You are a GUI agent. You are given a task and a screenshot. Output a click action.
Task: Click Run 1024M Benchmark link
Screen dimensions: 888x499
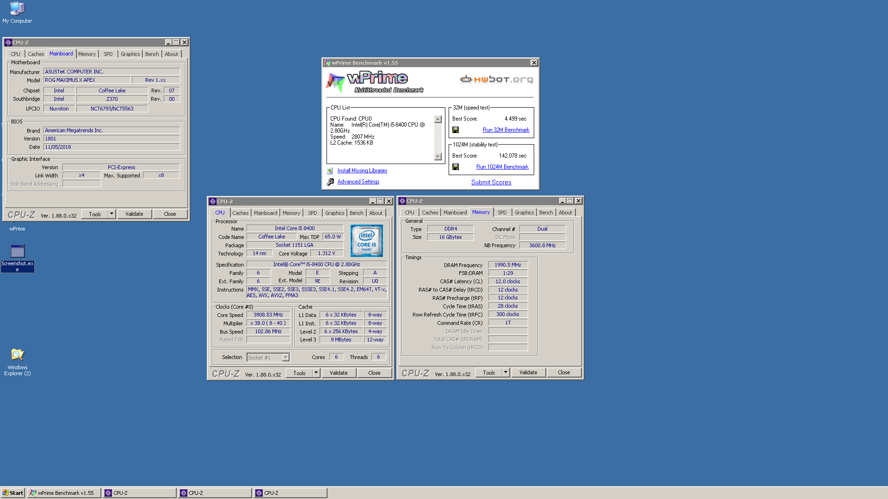click(502, 167)
